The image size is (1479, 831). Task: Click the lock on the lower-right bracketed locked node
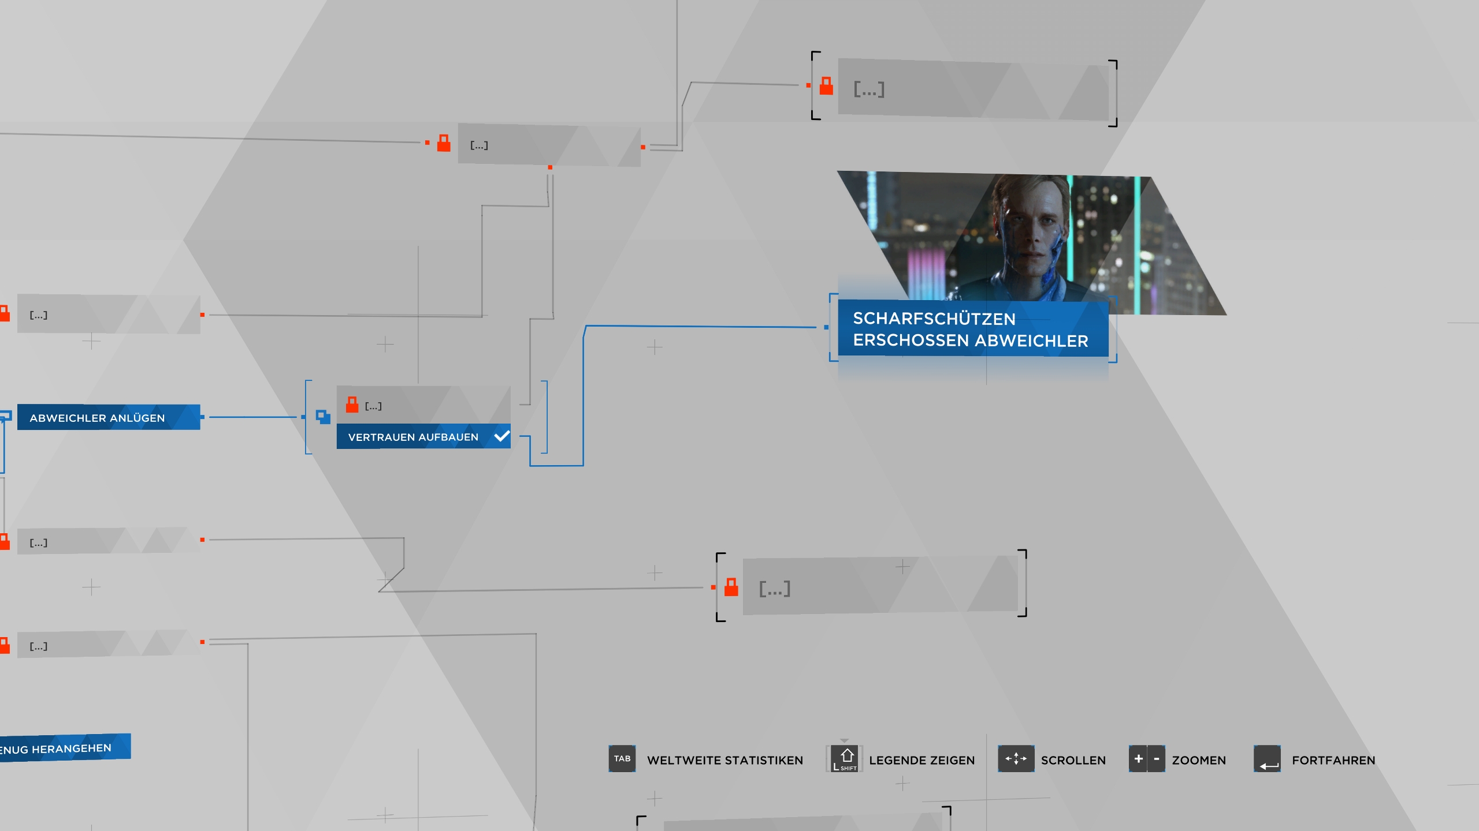pos(731,587)
